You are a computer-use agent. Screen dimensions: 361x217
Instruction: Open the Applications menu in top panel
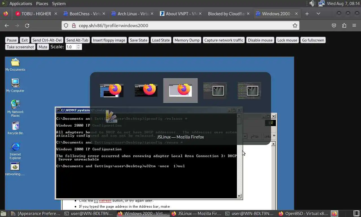coord(21,3)
